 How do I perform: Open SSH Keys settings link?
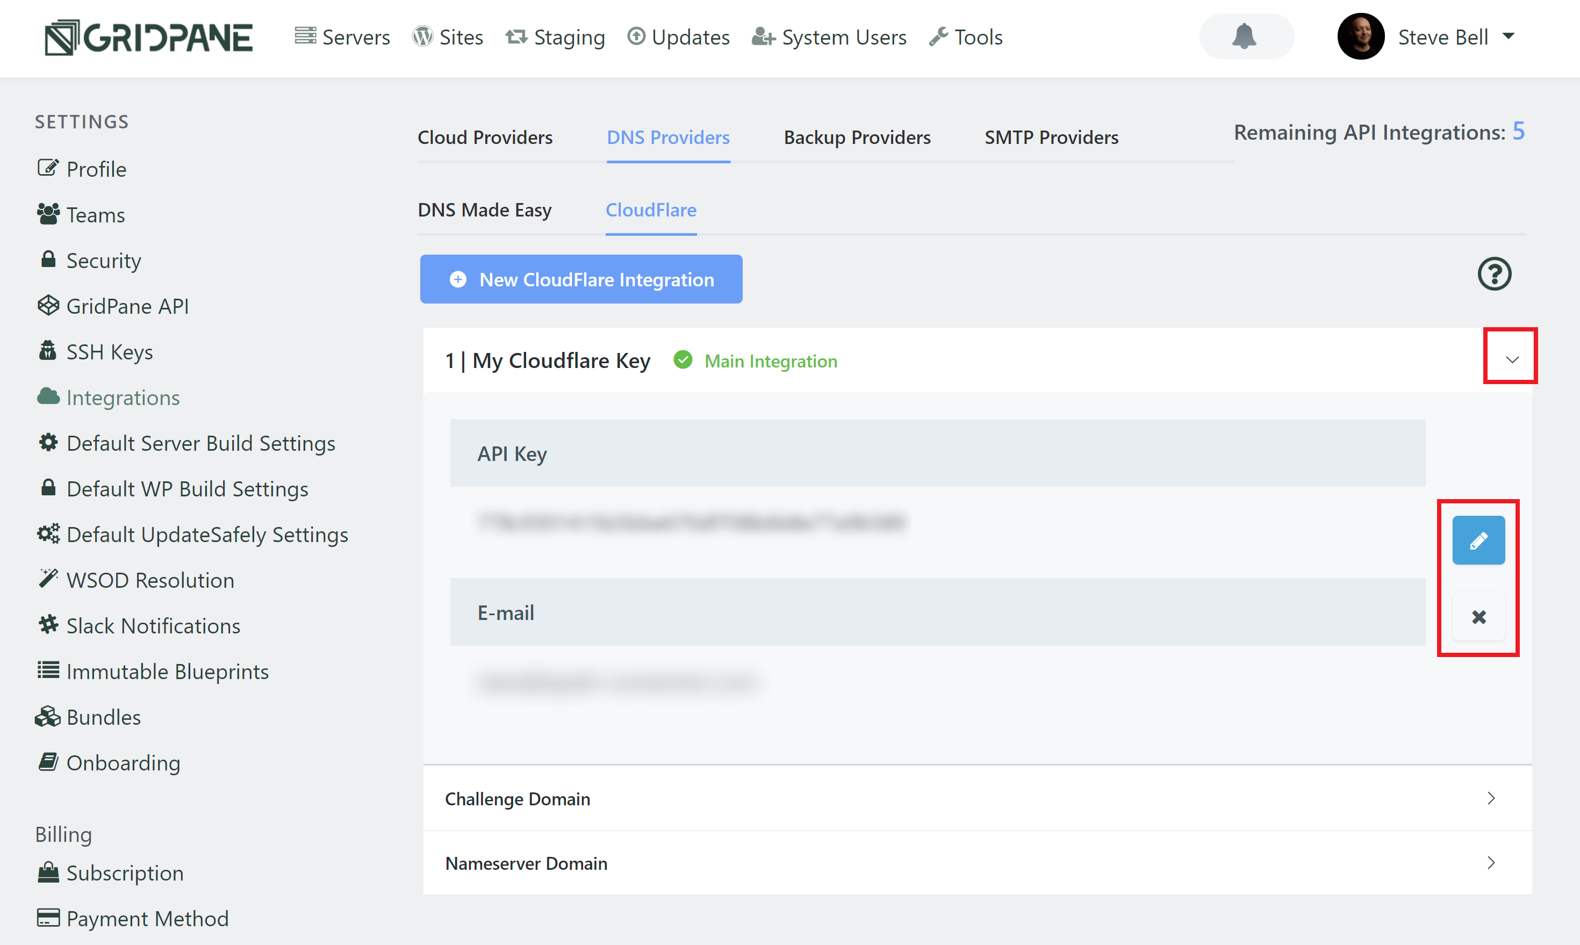(x=110, y=352)
